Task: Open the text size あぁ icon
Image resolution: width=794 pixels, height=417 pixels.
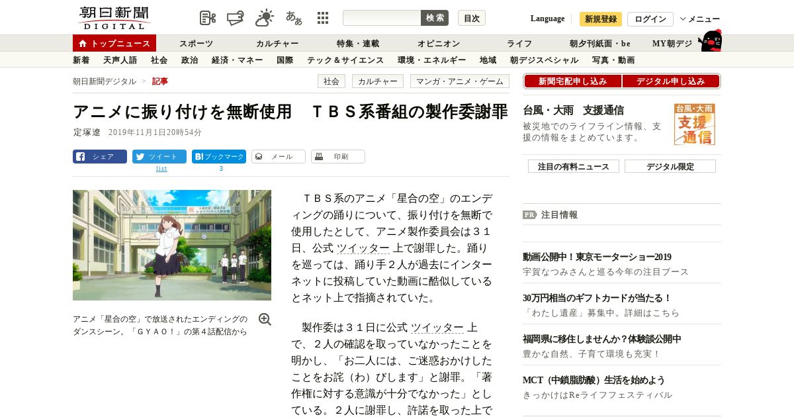Action: (x=294, y=18)
